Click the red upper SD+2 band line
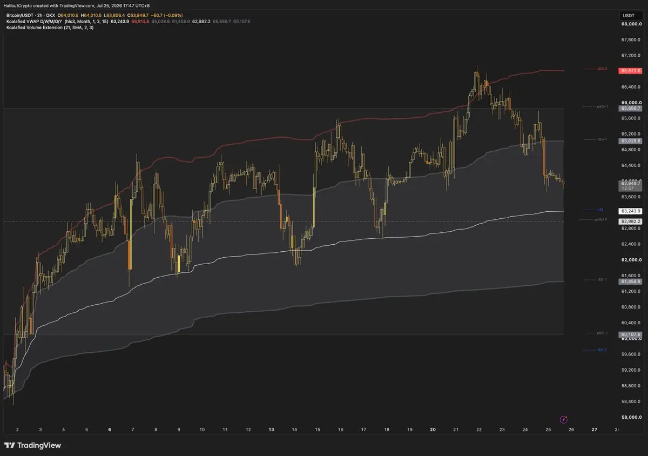Image resolution: width=648 pixels, height=456 pixels. point(551,71)
